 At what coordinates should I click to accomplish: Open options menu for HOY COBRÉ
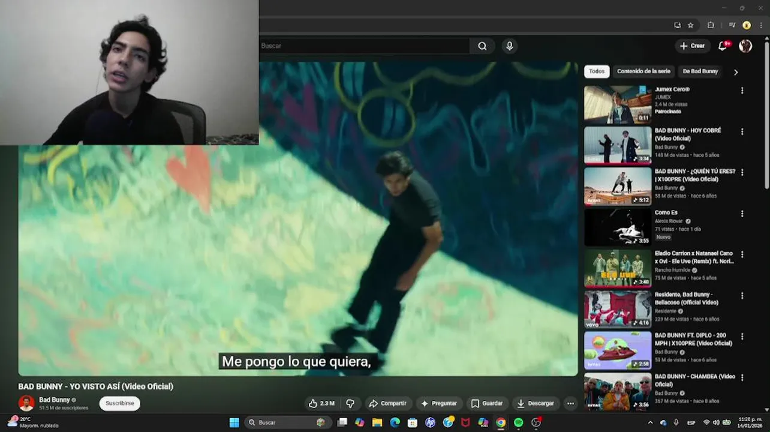[x=742, y=131]
